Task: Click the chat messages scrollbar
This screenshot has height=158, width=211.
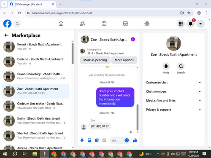Action: (138, 117)
